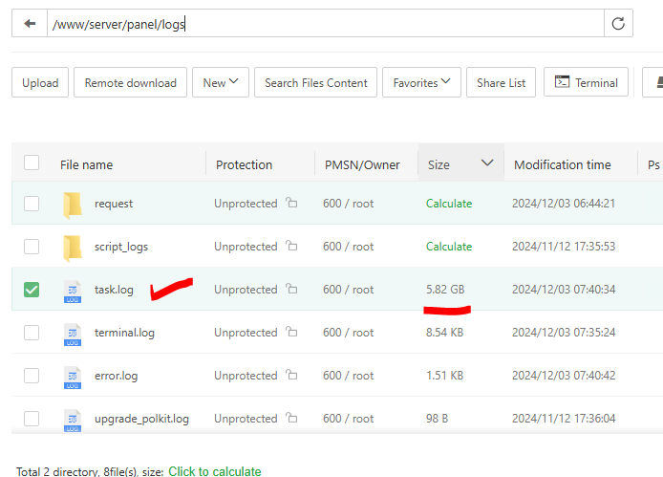Click the error.log file icon
The width and height of the screenshot is (663, 477).
coord(73,378)
